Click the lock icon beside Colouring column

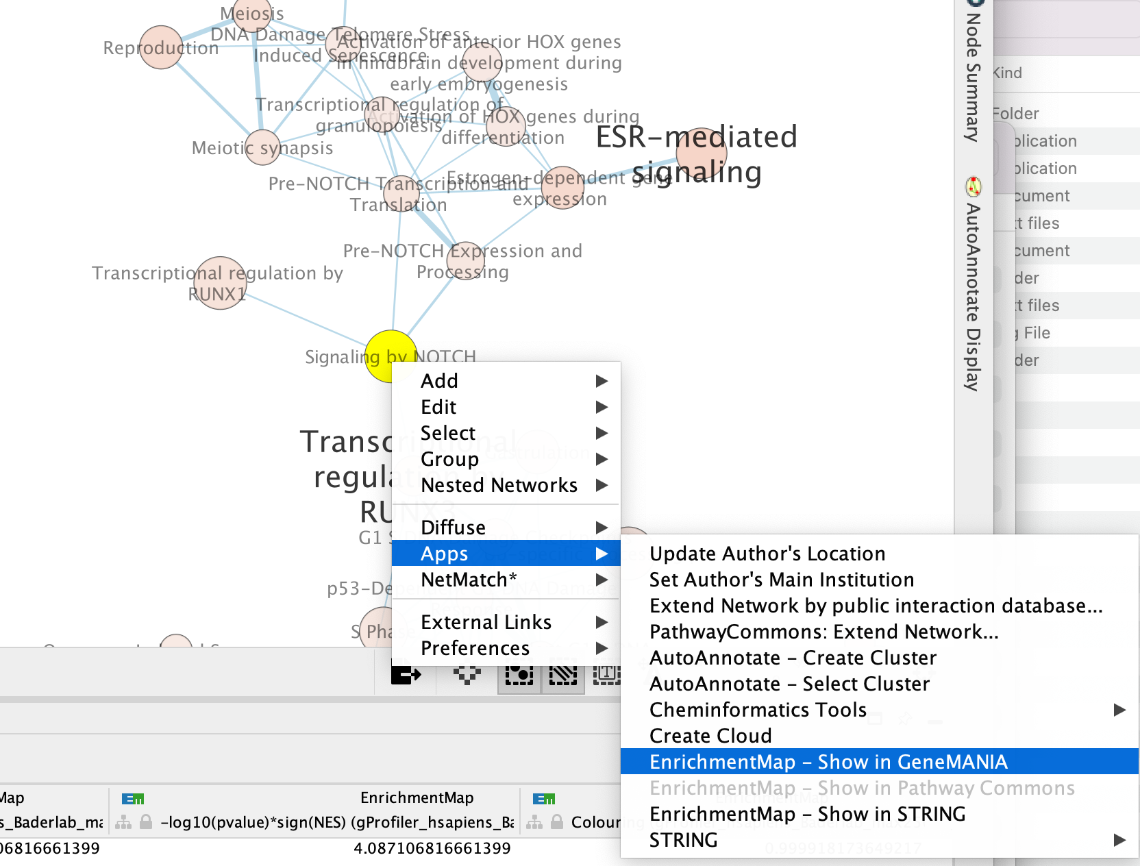(557, 822)
